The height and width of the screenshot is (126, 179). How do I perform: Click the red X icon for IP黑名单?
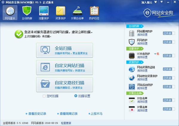pos(132,109)
